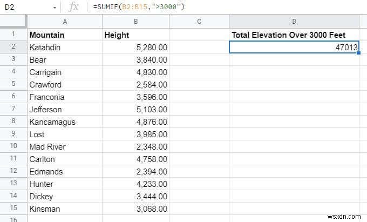Viewport: 367px width, 222px height.
Task: Select column D header
Action: tap(294, 22)
